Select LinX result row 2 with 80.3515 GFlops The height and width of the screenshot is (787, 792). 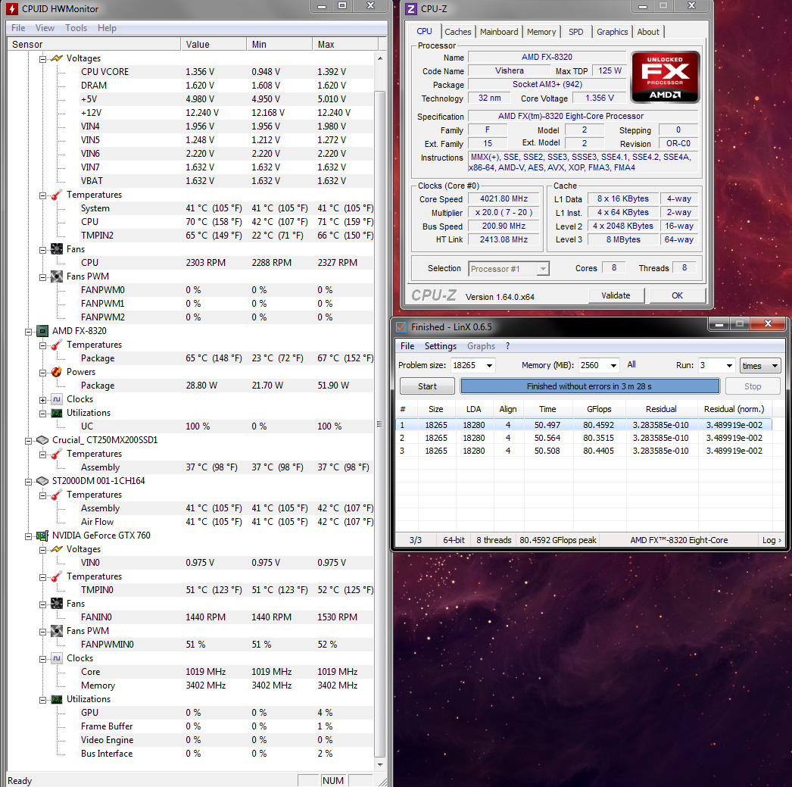click(x=585, y=438)
